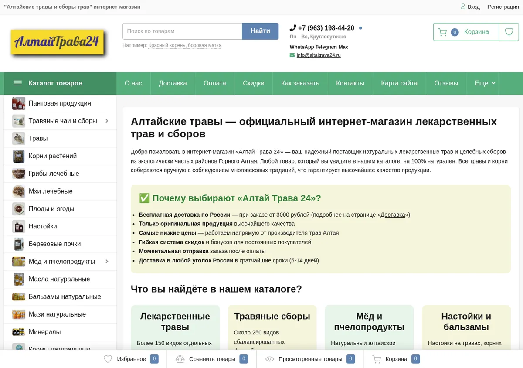
Task: Open the Регистрация link
Action: 503,7
